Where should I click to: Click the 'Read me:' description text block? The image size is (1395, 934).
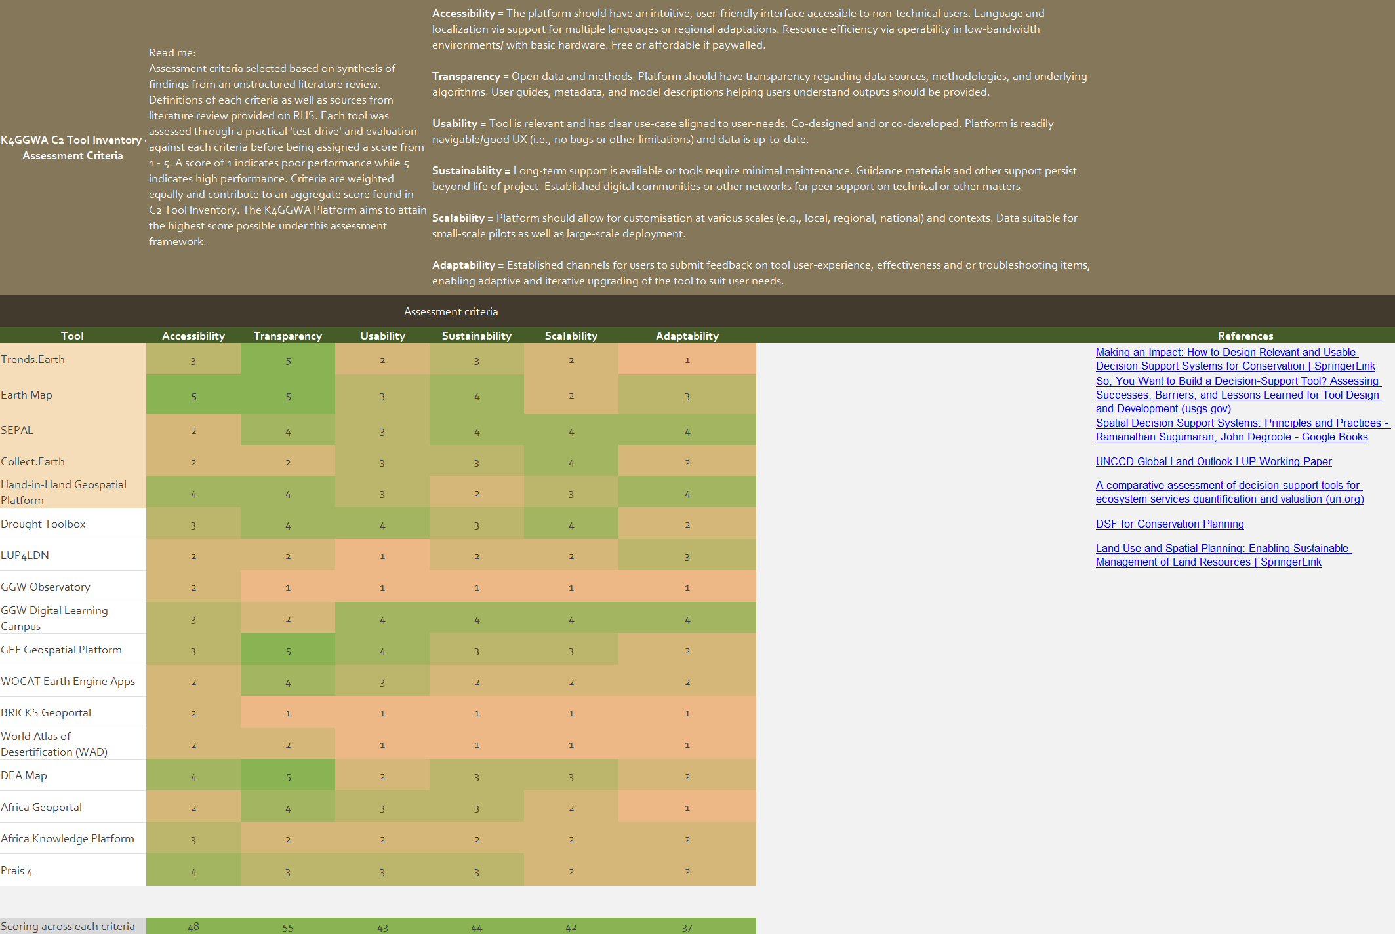(287, 147)
